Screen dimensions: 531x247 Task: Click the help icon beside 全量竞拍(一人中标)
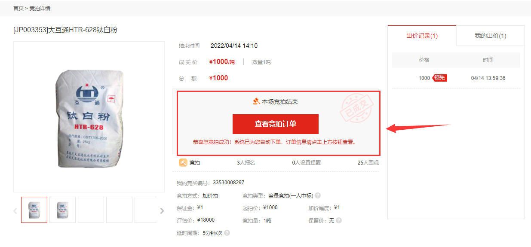coord(317,195)
